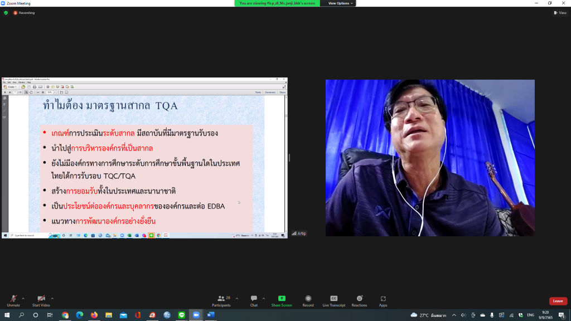The image size is (571, 321).
Task: Launch Google Chrome from taskbar
Action: pos(65,315)
